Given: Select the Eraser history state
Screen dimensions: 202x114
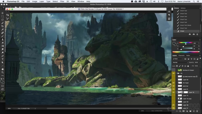Looking at the screenshot, I should click(183, 31).
